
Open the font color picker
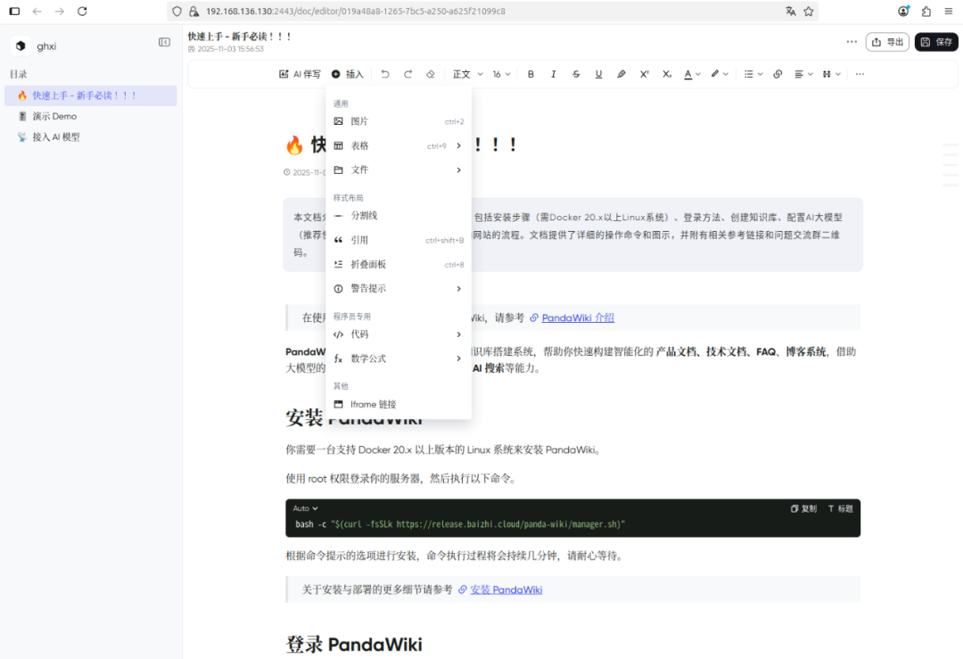coord(692,74)
